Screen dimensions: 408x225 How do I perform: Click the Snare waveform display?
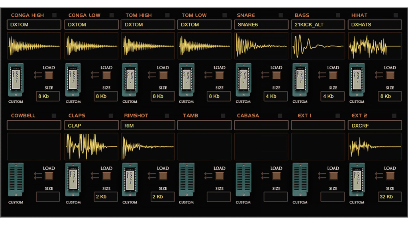(261, 46)
